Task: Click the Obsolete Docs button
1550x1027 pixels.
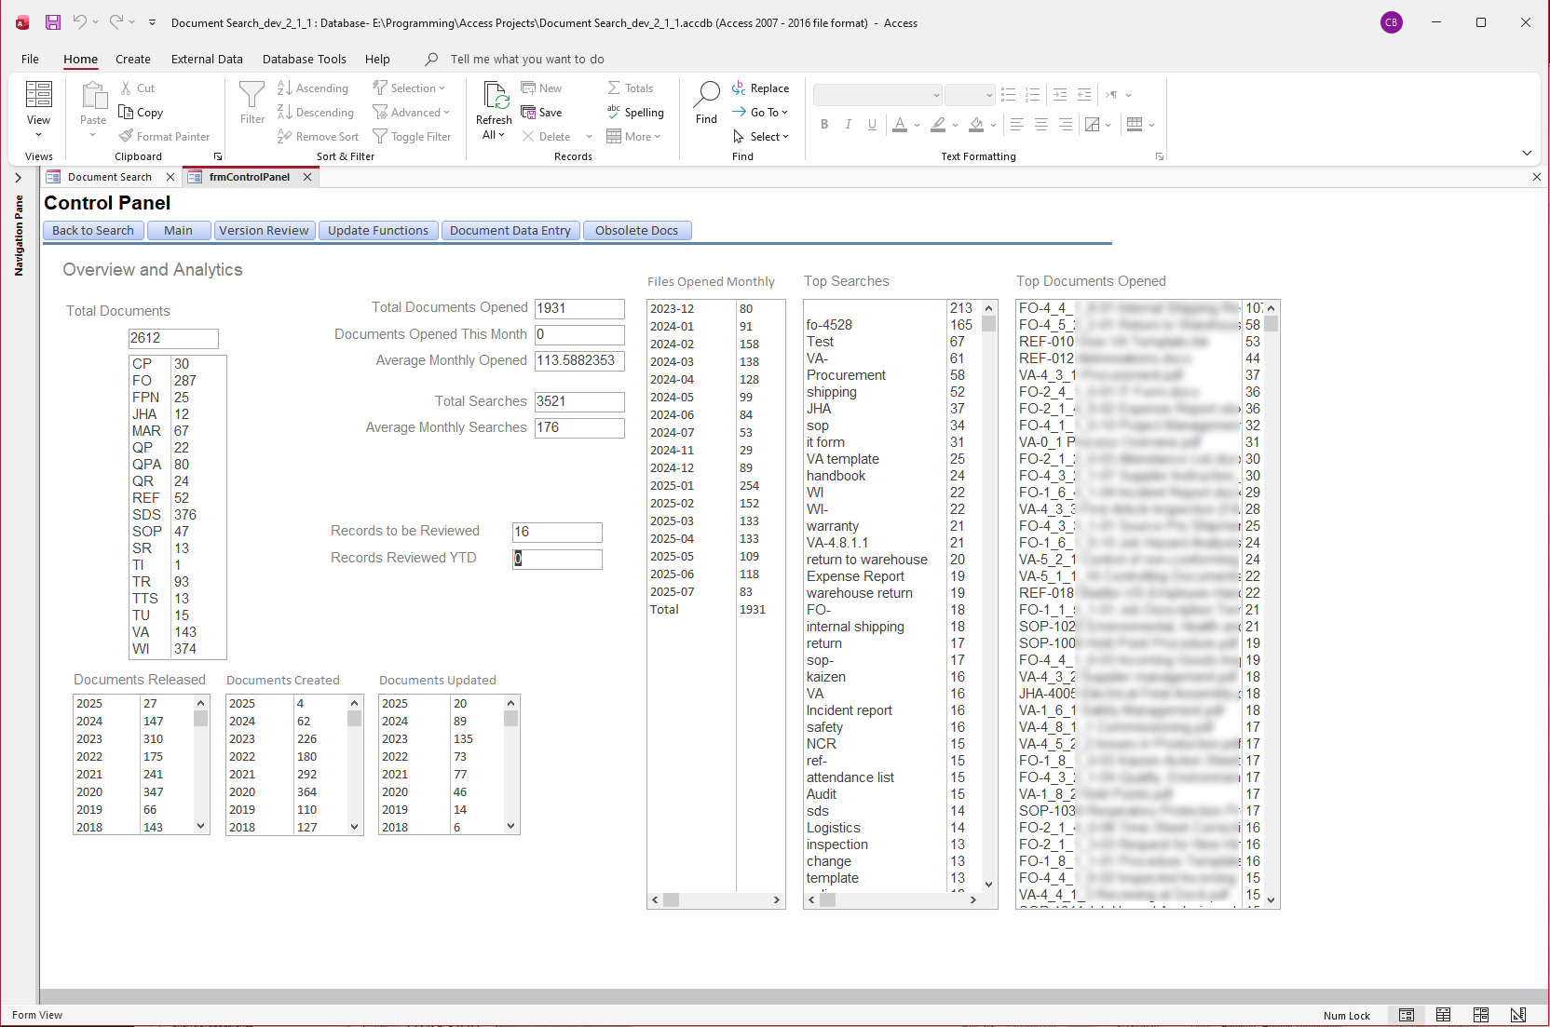Action: [636, 231]
